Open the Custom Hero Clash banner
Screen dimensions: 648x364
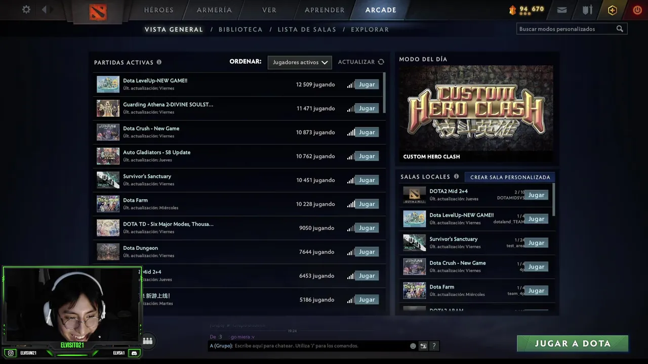click(476, 114)
